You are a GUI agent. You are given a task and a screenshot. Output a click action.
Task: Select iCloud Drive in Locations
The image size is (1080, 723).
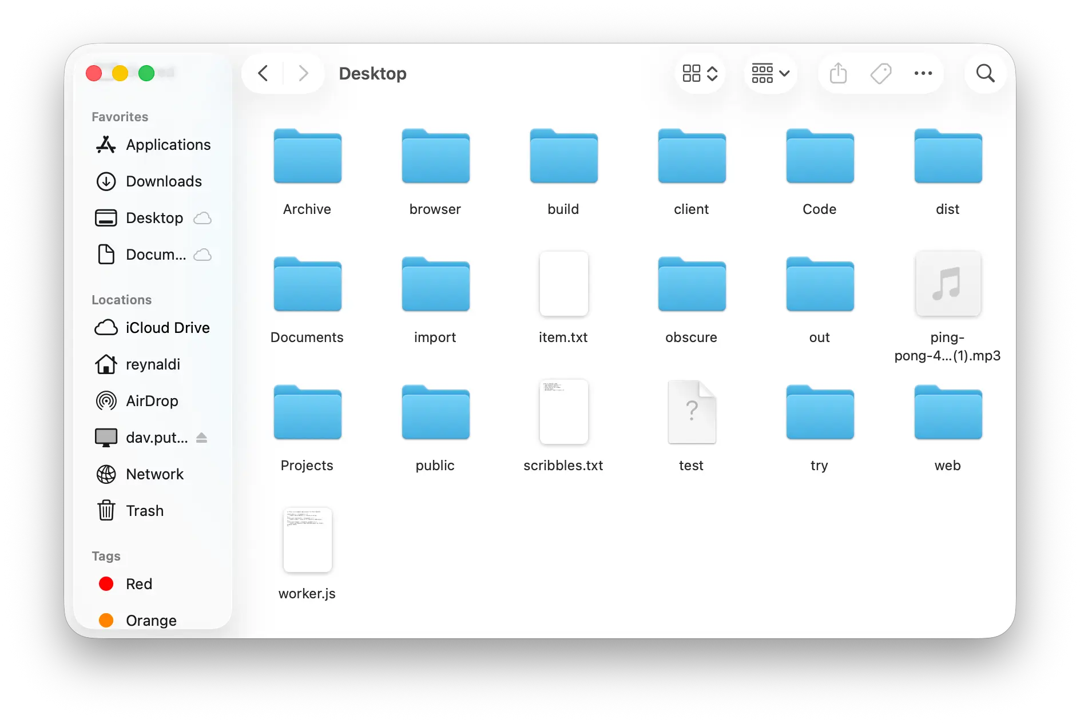tap(168, 328)
